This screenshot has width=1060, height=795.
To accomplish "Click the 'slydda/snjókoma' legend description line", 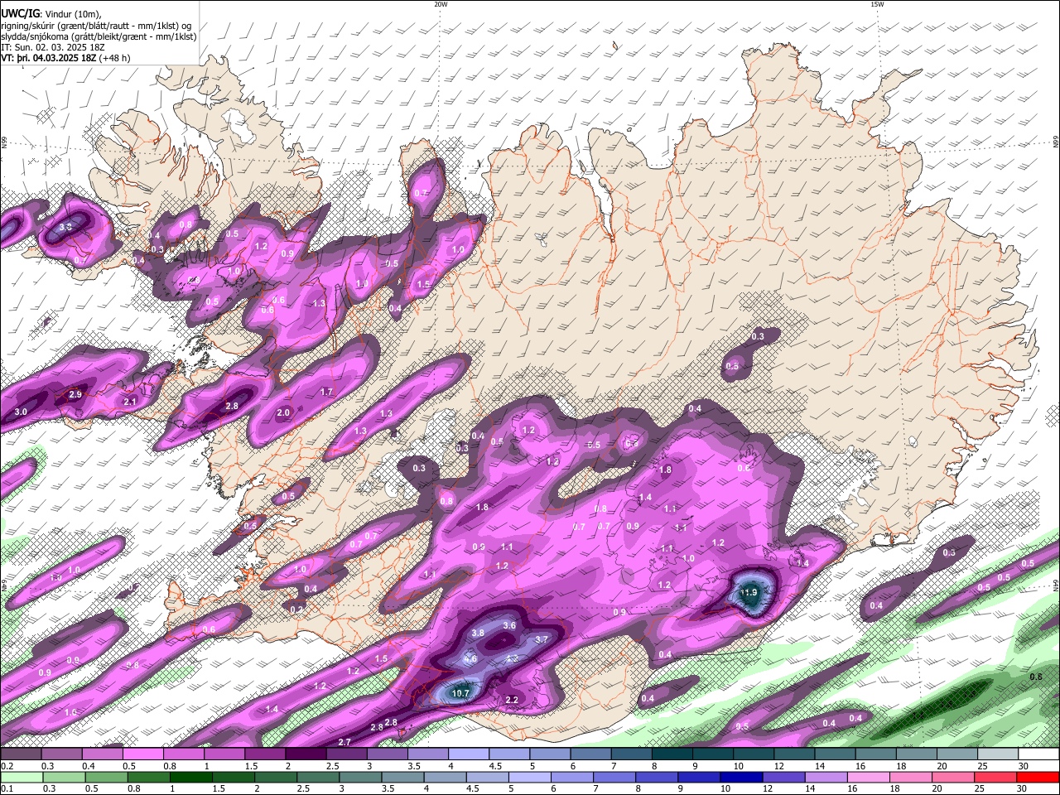I will (99, 36).
